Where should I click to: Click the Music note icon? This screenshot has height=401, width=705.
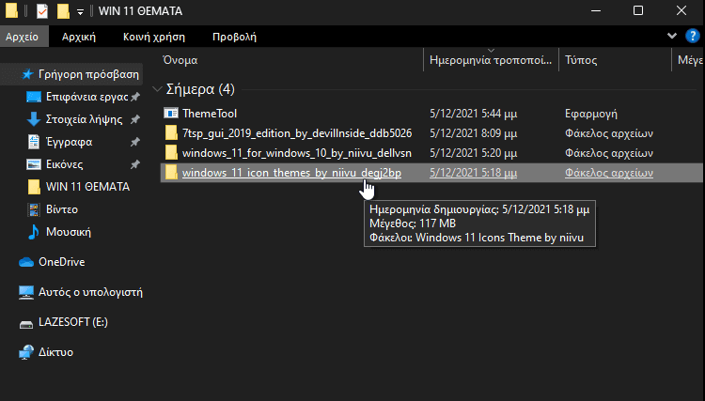[34, 232]
